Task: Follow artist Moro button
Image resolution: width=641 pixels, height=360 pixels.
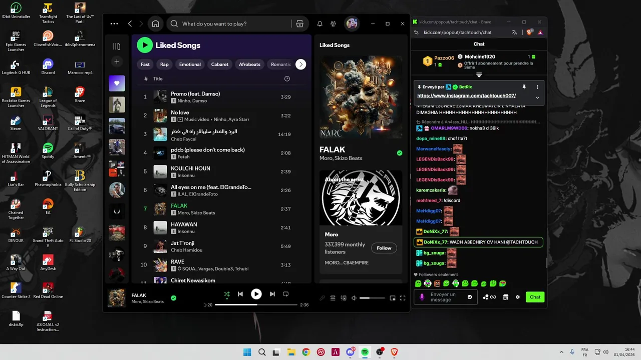Action: 384,248
